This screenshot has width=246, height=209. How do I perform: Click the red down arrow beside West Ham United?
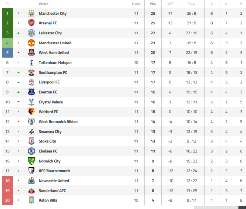[x=18, y=52]
